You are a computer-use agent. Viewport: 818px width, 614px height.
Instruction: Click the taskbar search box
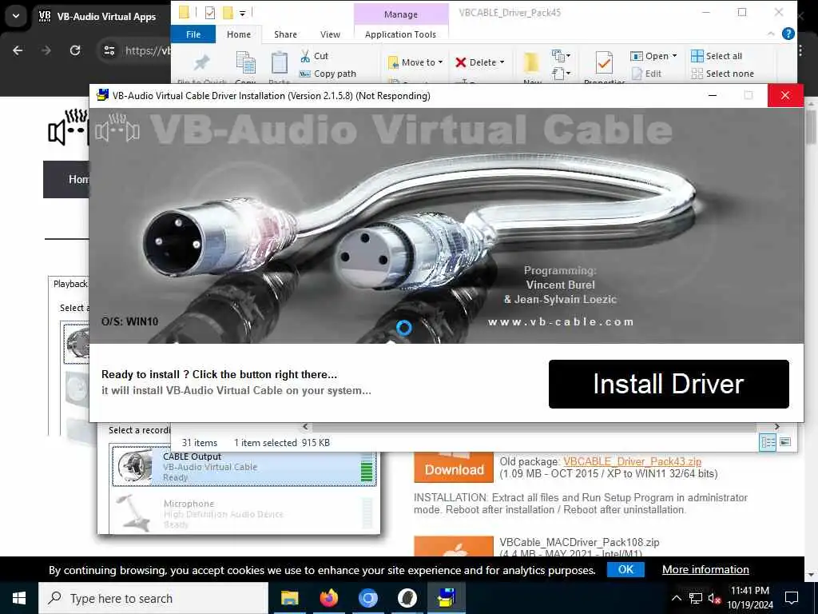click(x=153, y=598)
